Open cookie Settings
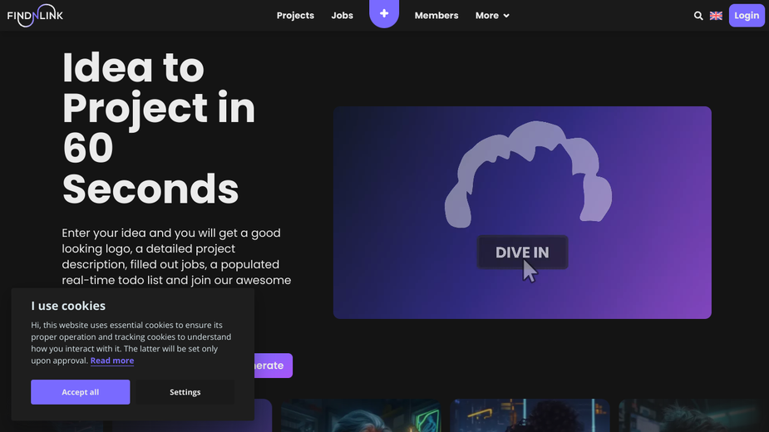Image resolution: width=769 pixels, height=432 pixels. pos(185,392)
